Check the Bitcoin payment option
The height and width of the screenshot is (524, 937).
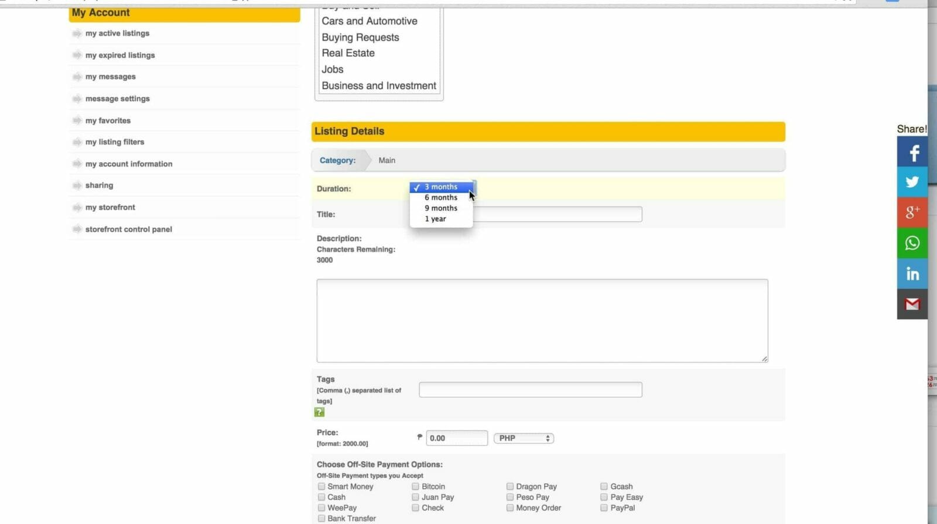tap(415, 487)
